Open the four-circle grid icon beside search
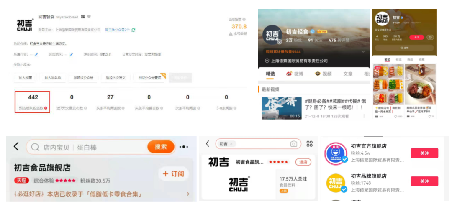 coord(310,144)
